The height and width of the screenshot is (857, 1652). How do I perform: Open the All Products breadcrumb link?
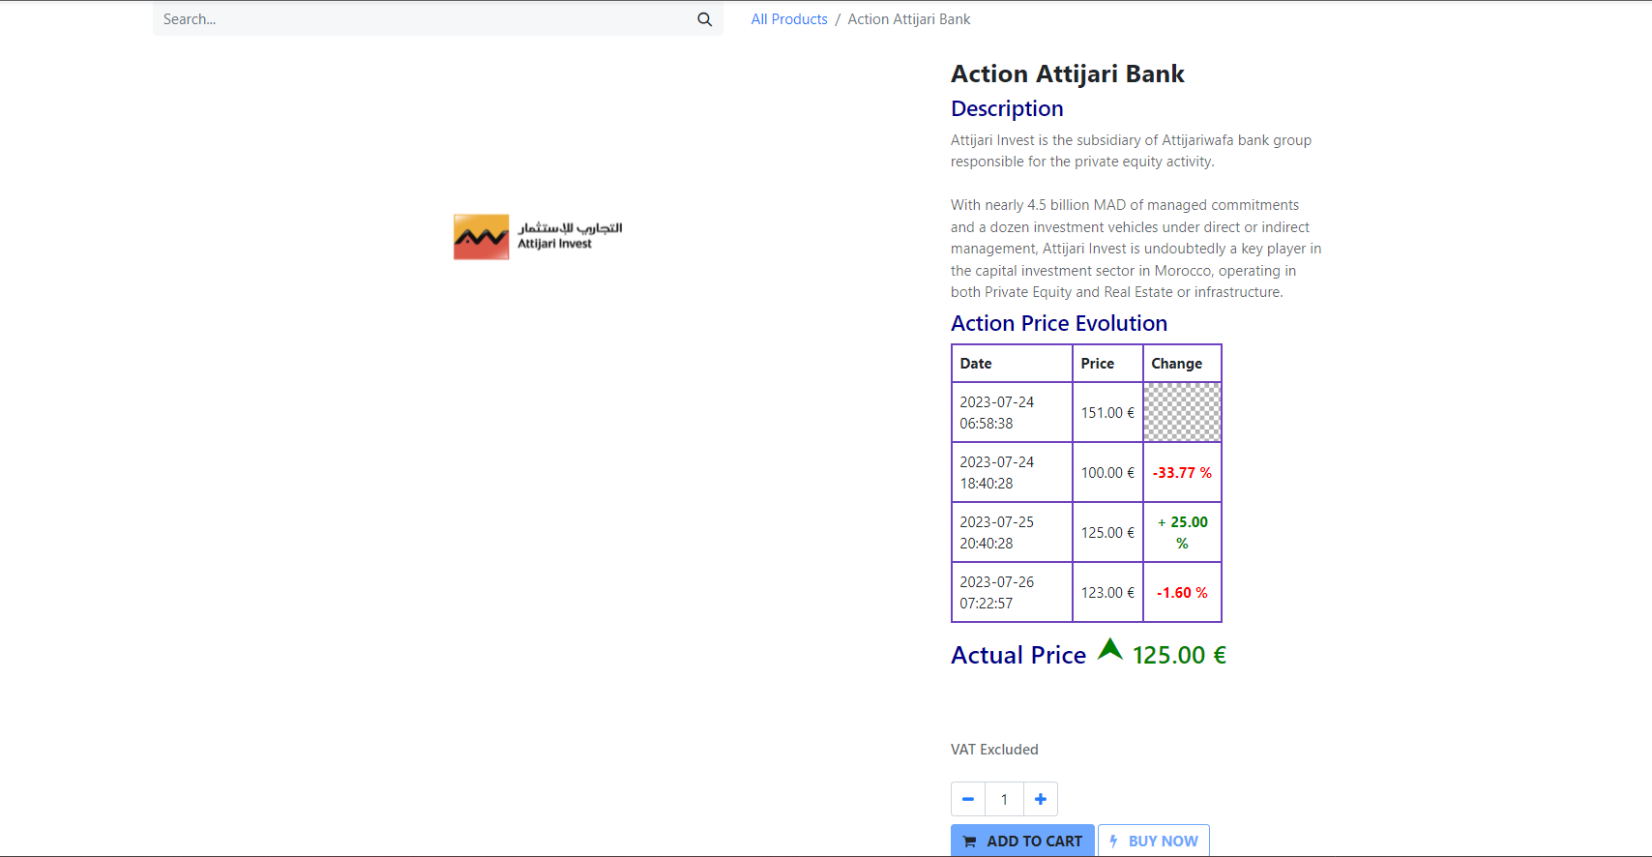click(789, 19)
